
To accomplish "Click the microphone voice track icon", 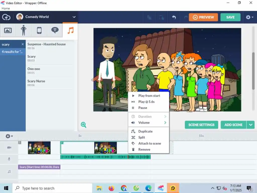I will tap(9, 159).
